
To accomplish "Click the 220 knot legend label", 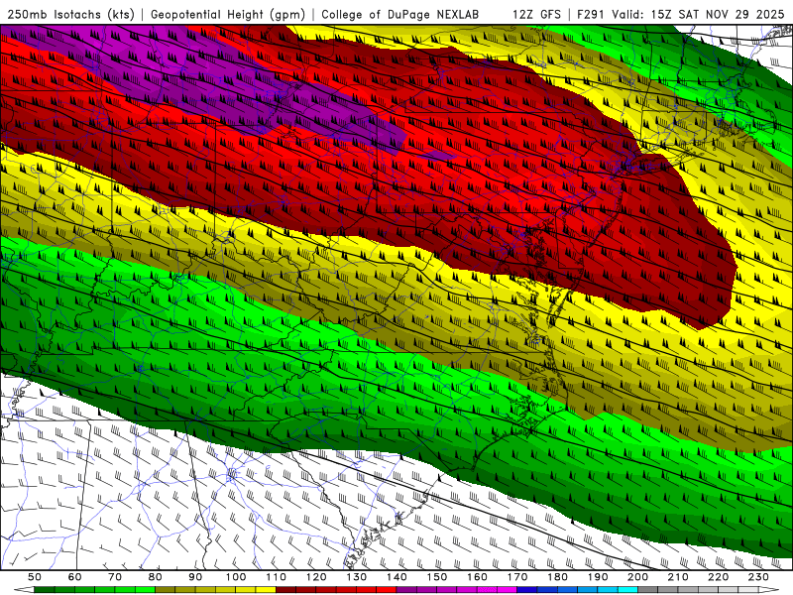I will pyautogui.click(x=718, y=577).
